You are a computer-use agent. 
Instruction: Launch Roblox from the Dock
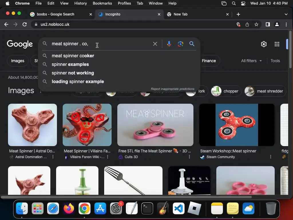point(194,208)
